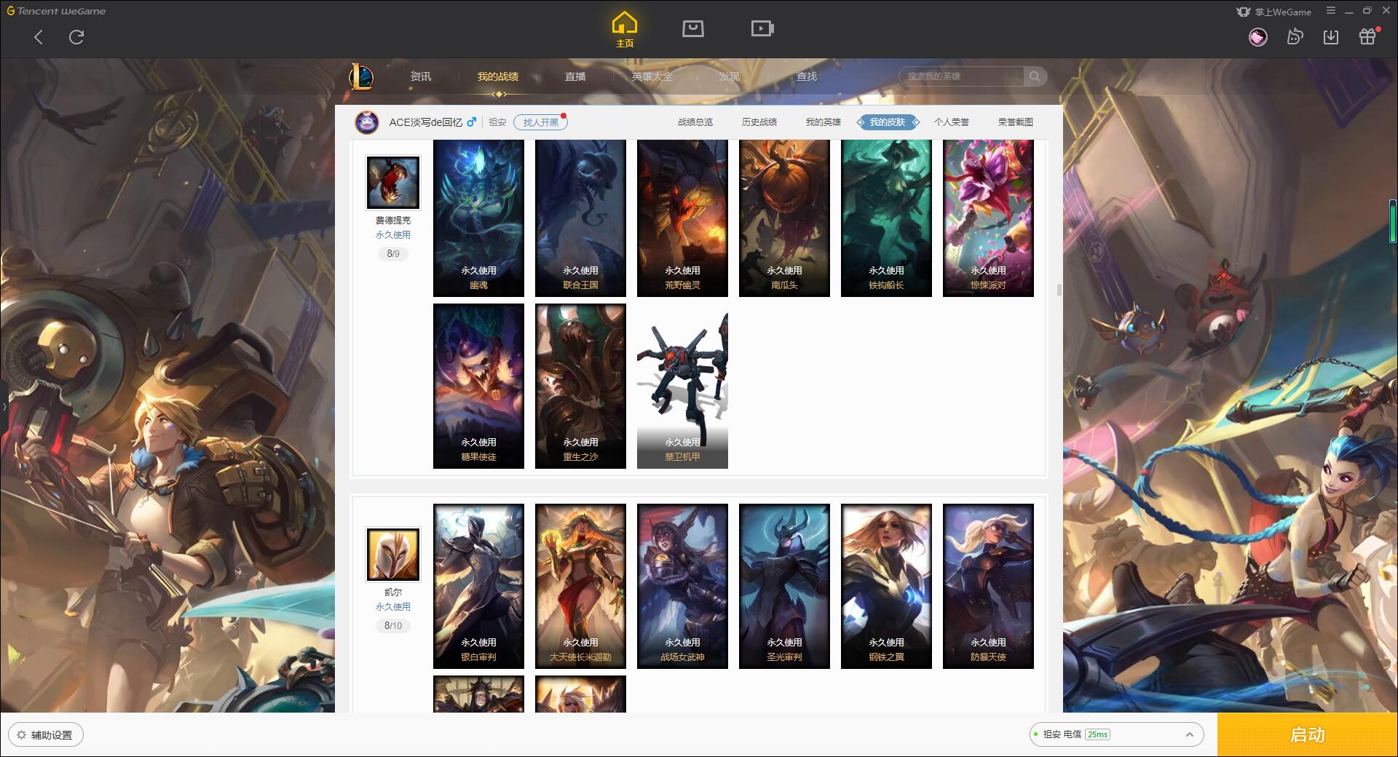Image resolution: width=1398 pixels, height=757 pixels.
Task: Open the 惊悚派对 skin card
Action: 988,218
